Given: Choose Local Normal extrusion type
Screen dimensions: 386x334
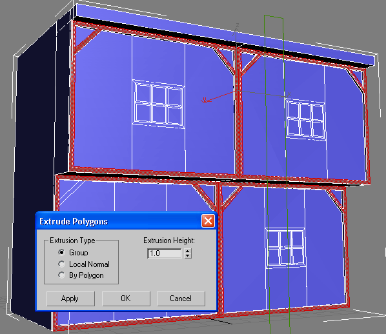Looking at the screenshot, I should 61,264.
